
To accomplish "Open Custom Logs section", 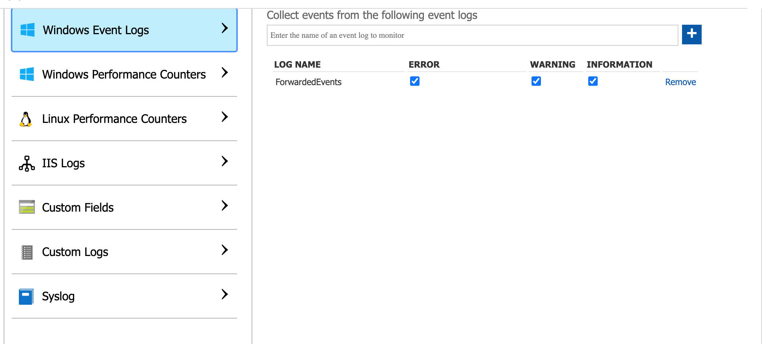I will point(124,252).
